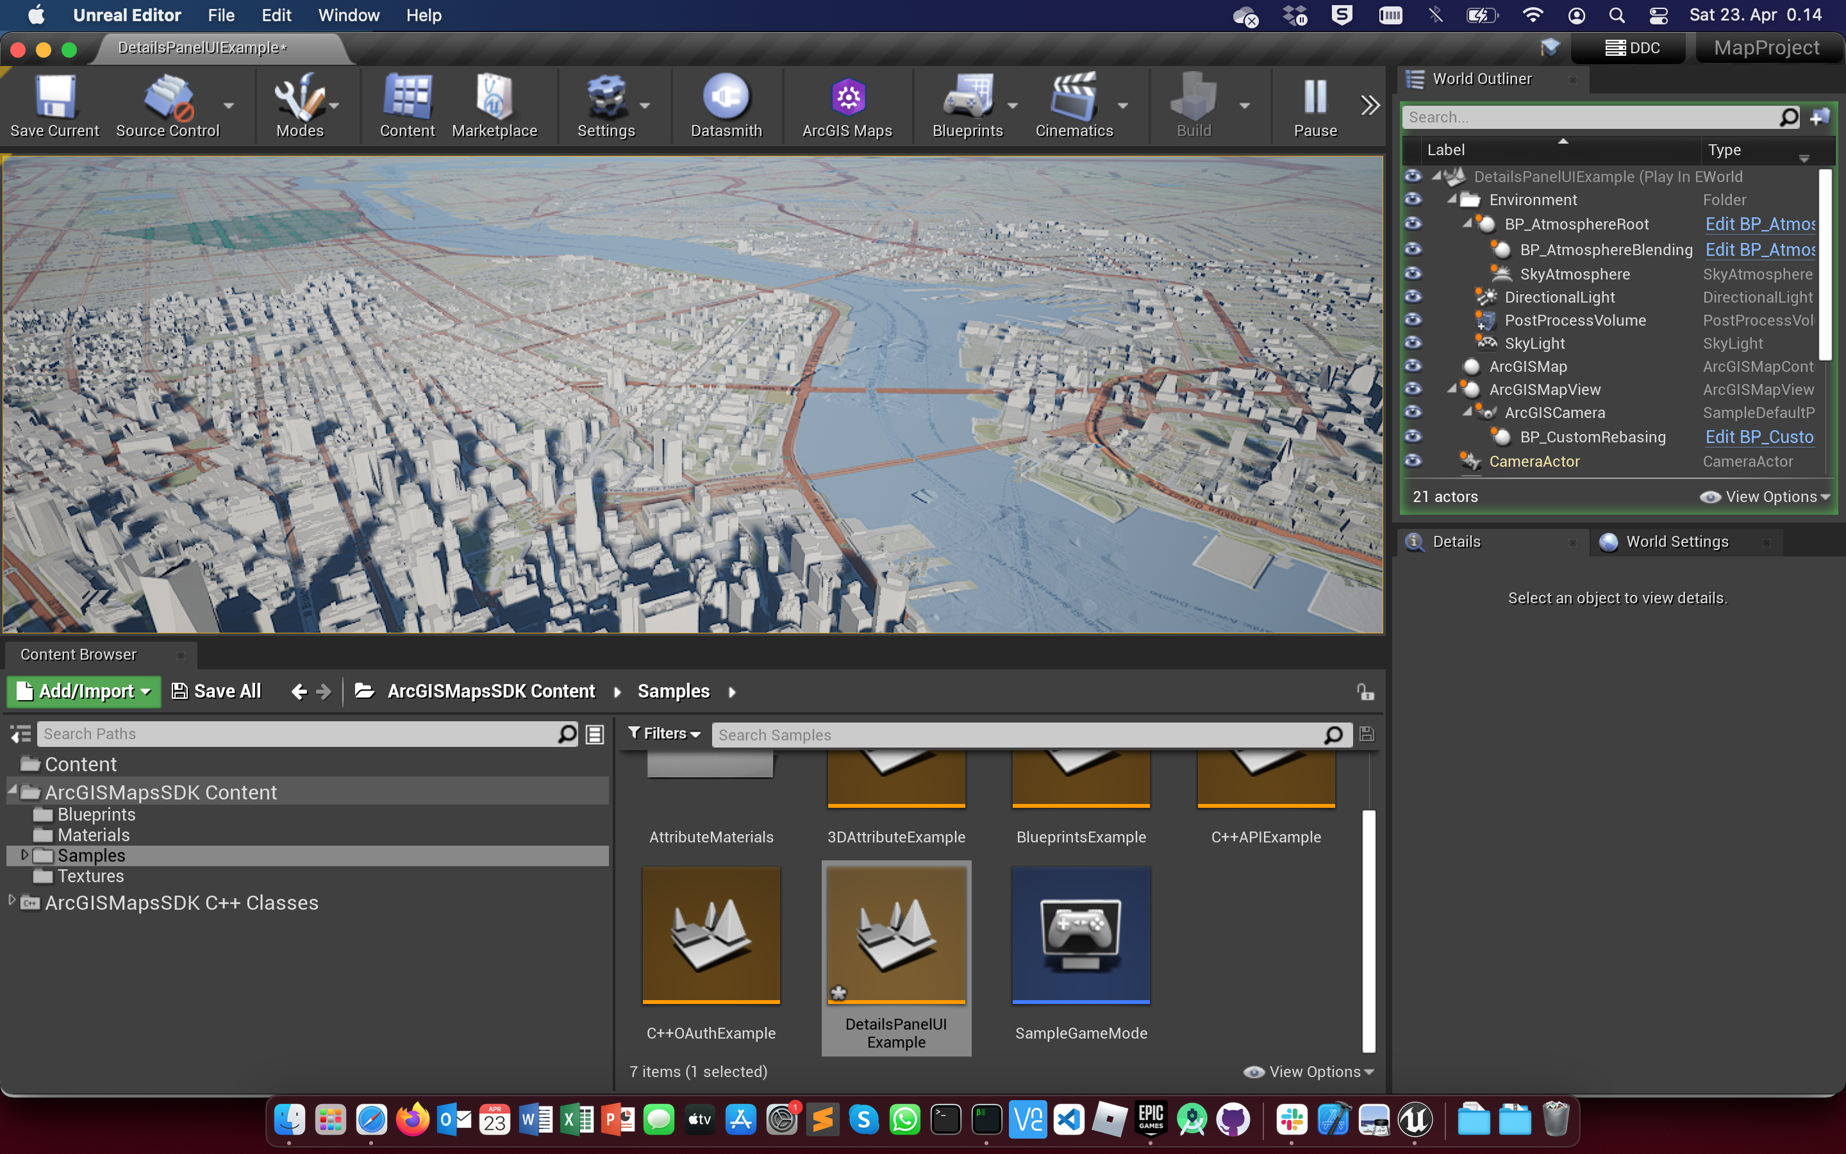Click the Samples breadcrumb path segment
The width and height of the screenshot is (1846, 1154).
[x=674, y=692]
